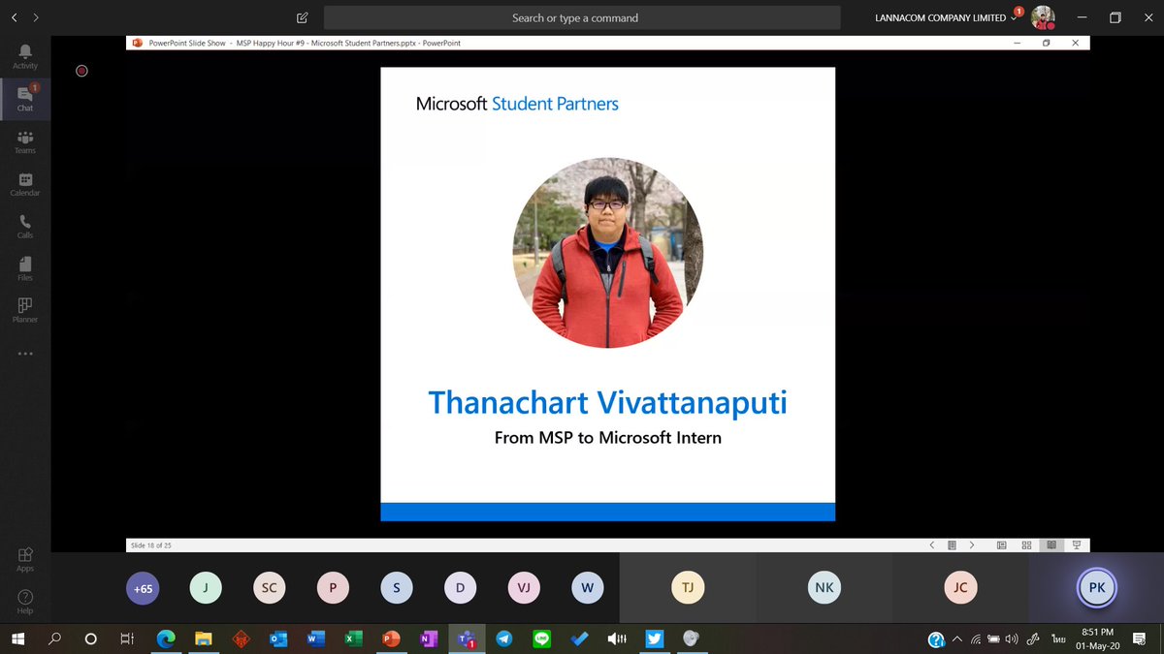The height and width of the screenshot is (654, 1164).
Task: Select participant avatar J
Action: [x=206, y=588]
